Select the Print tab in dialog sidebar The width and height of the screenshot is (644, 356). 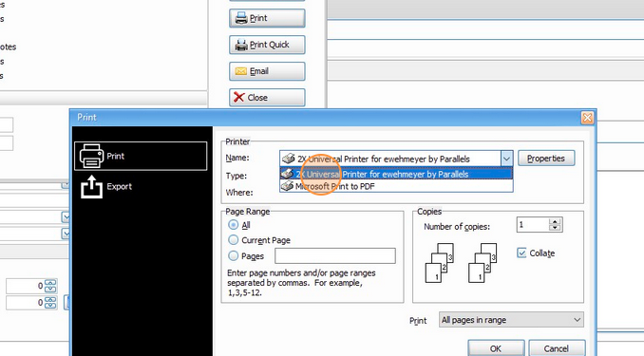pos(141,156)
